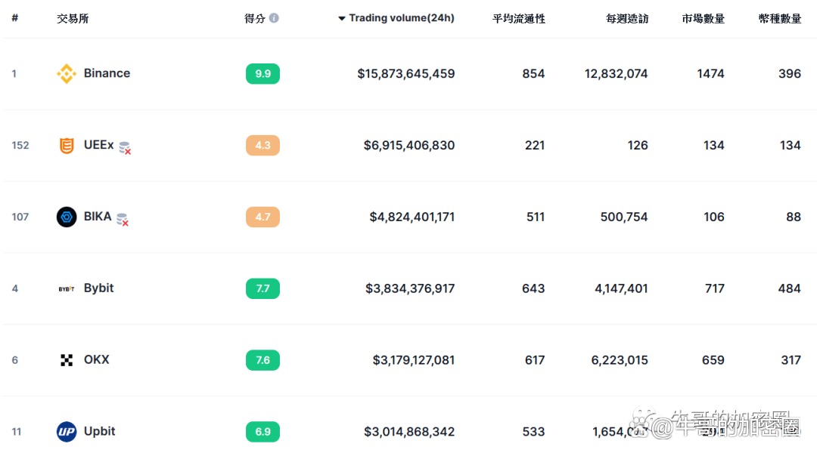
Task: Click the OKX checker logo icon
Action: [x=66, y=360]
